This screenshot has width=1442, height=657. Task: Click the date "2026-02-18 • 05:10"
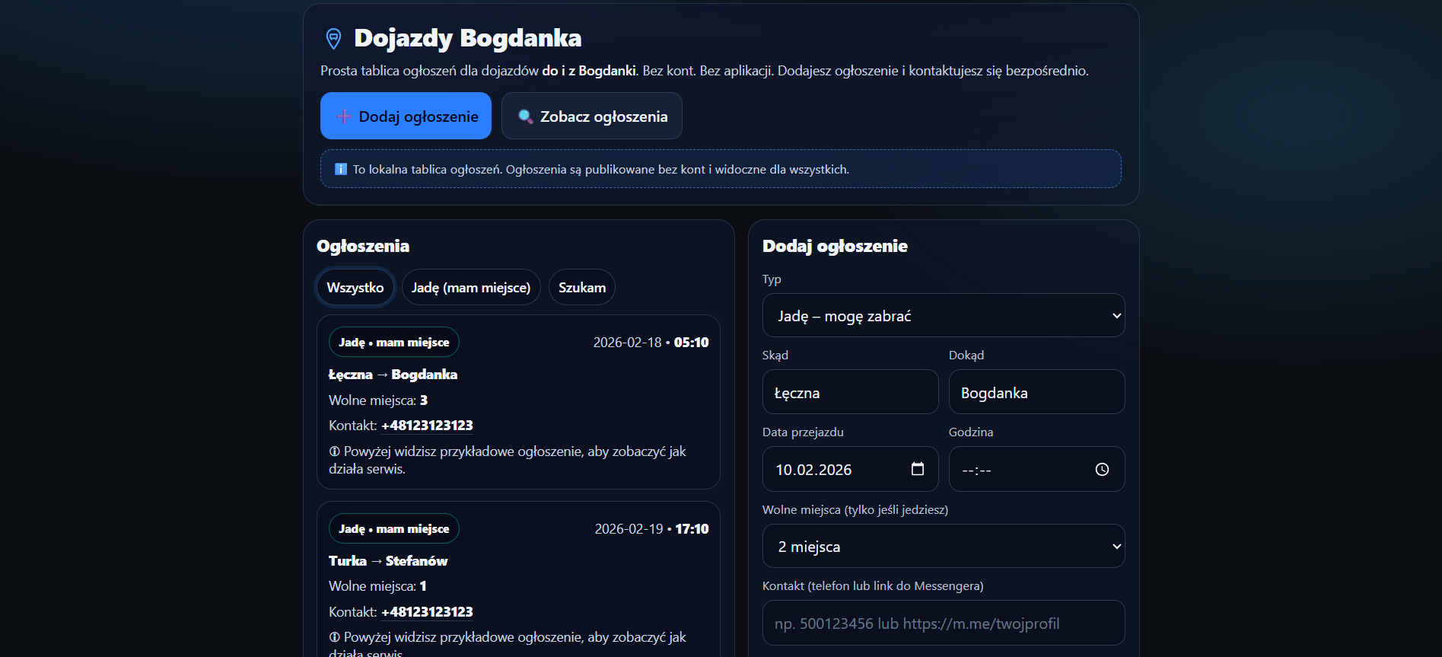(651, 342)
